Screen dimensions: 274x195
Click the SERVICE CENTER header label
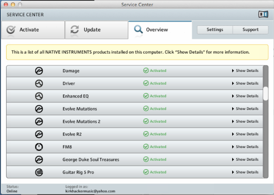(25, 15)
